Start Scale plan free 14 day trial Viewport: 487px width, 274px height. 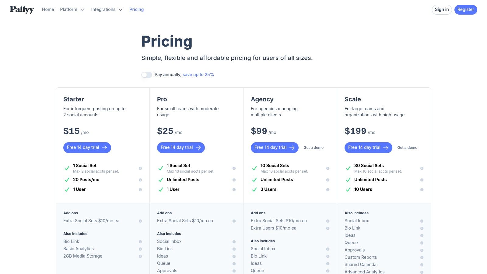coord(368,148)
